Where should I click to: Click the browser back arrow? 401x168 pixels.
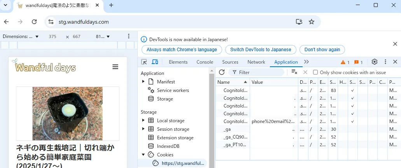6,22
